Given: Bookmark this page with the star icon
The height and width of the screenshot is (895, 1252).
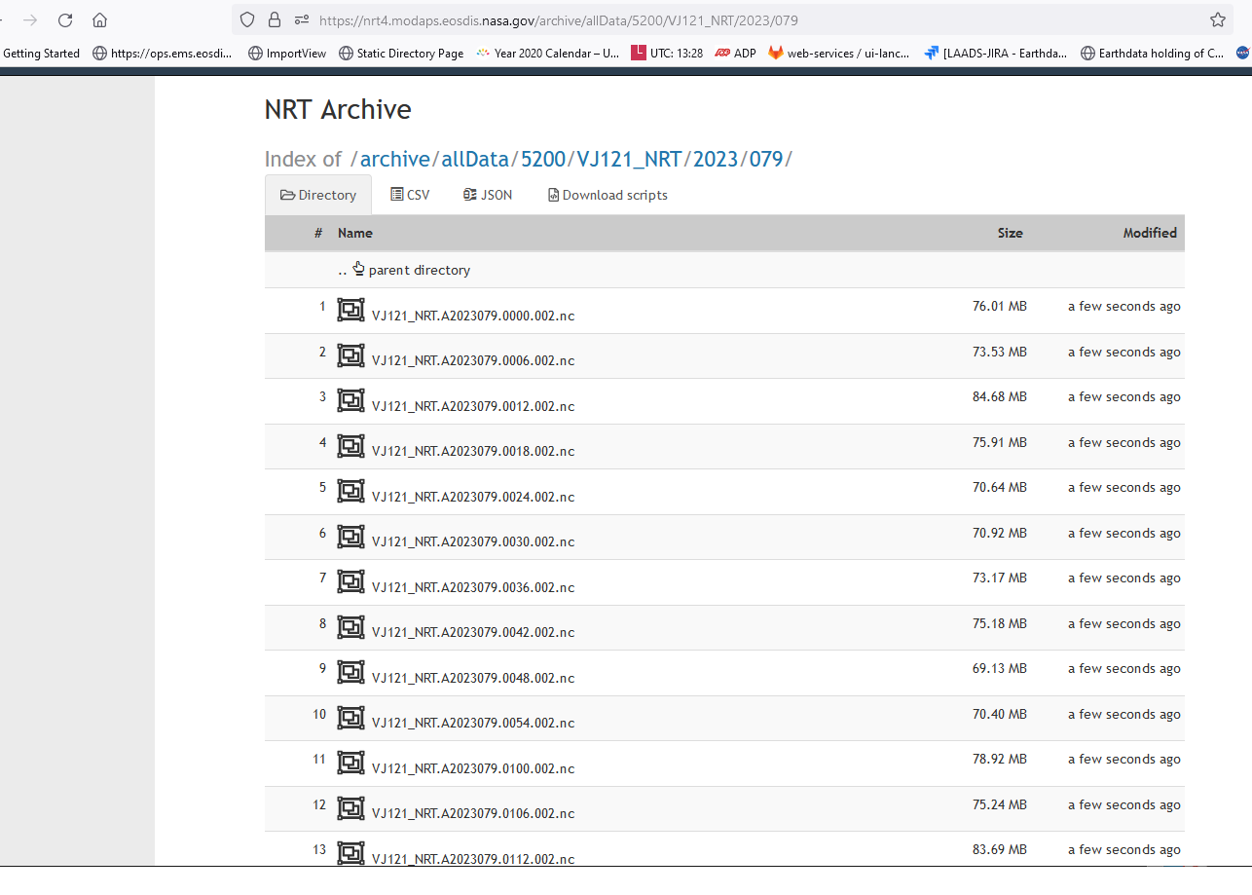Looking at the screenshot, I should tap(1217, 19).
